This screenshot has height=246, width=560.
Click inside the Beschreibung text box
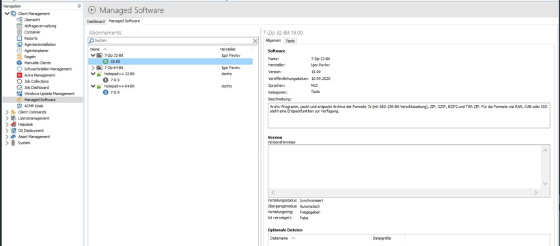(x=408, y=115)
